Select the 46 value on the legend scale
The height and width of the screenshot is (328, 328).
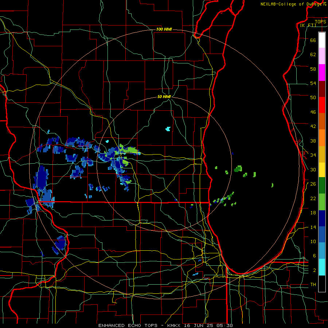coord(313,112)
